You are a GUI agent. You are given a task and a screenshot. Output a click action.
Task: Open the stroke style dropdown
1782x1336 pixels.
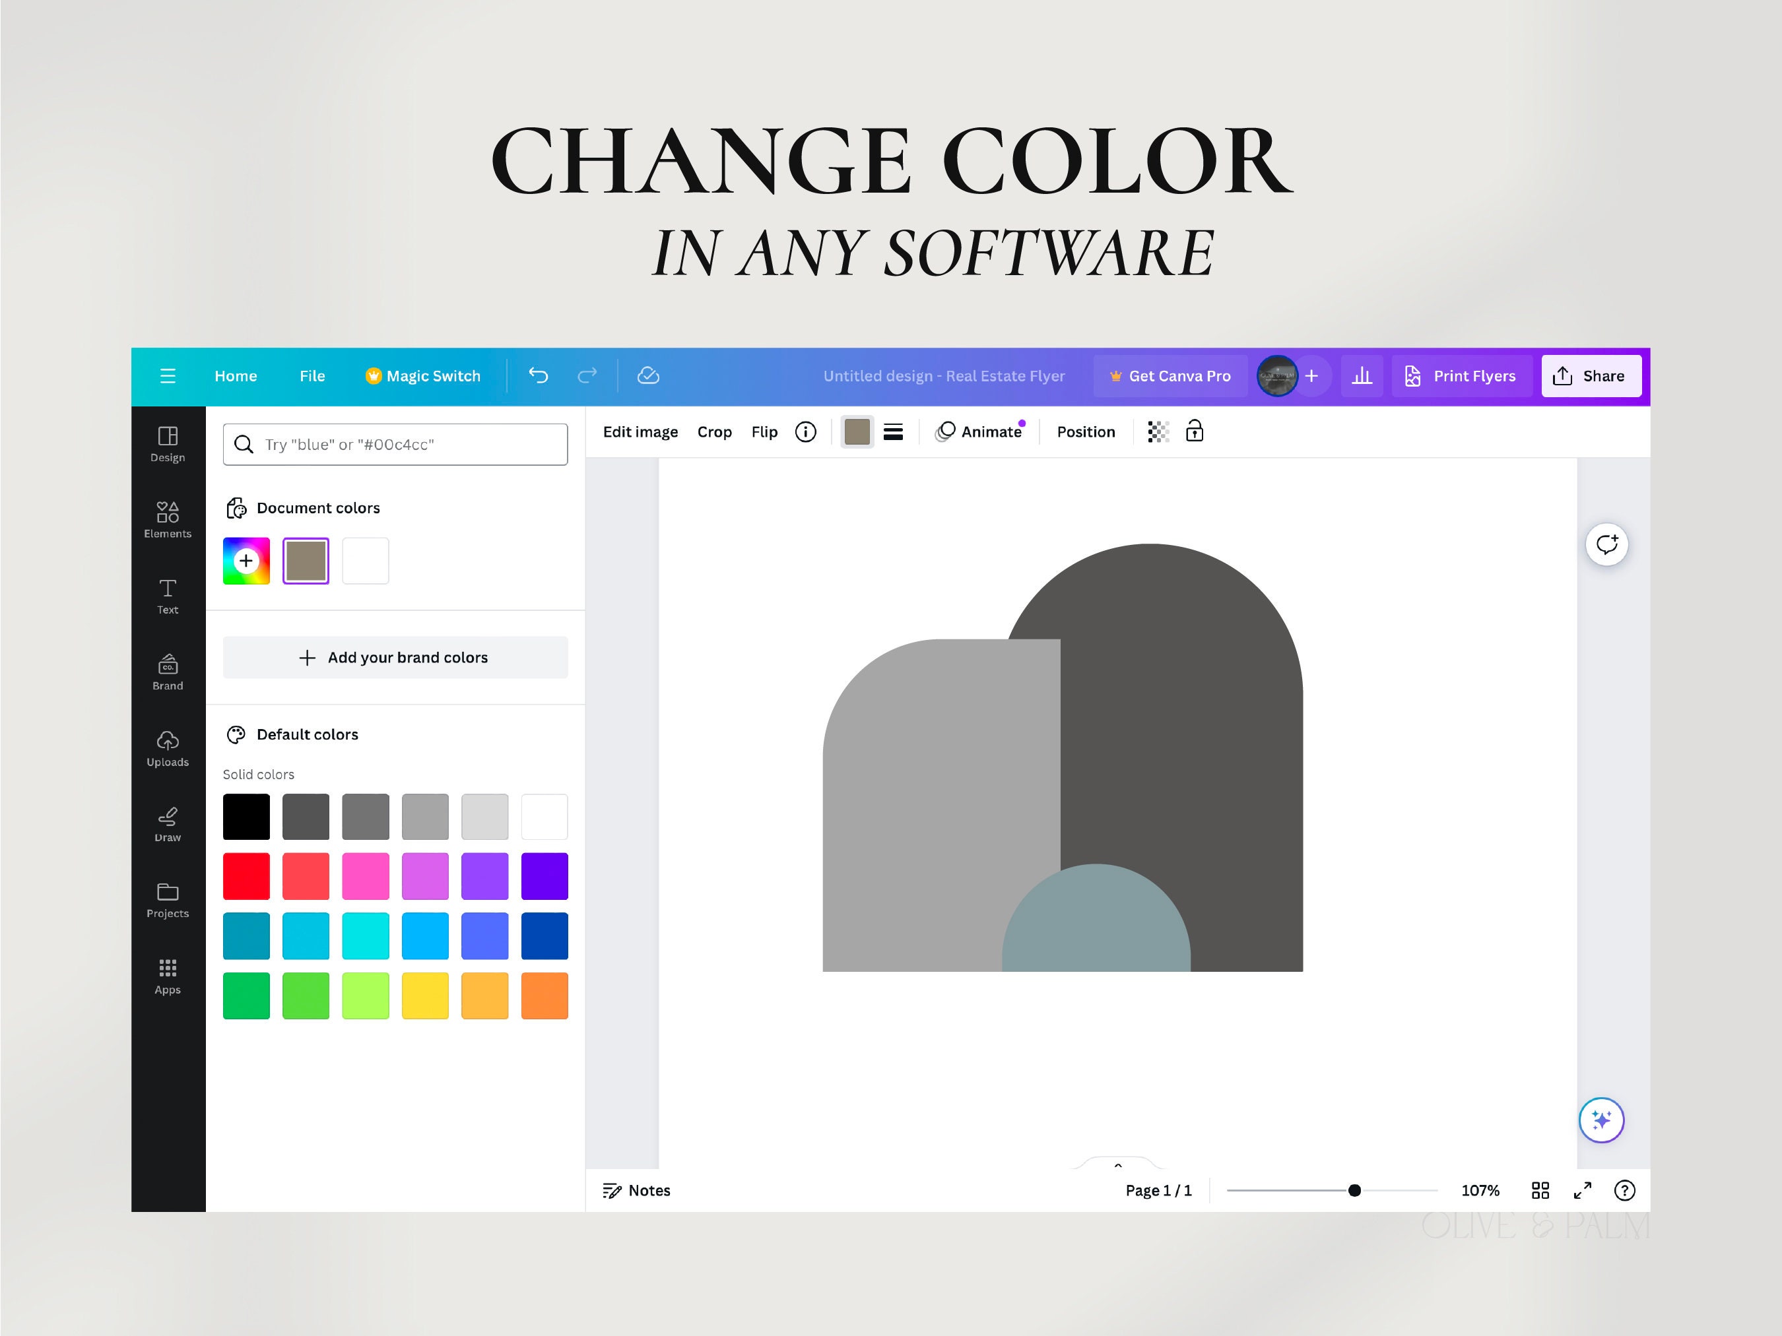pos(894,431)
